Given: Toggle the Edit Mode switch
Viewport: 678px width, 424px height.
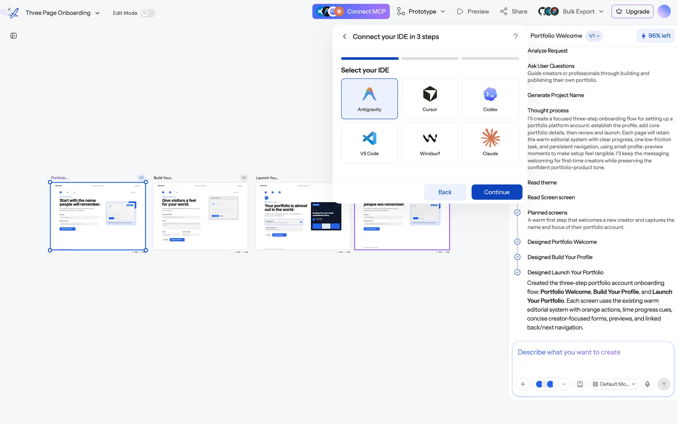Looking at the screenshot, I should click(x=148, y=13).
